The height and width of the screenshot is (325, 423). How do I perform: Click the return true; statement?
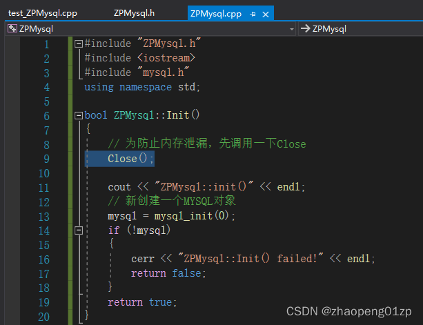coord(142,302)
